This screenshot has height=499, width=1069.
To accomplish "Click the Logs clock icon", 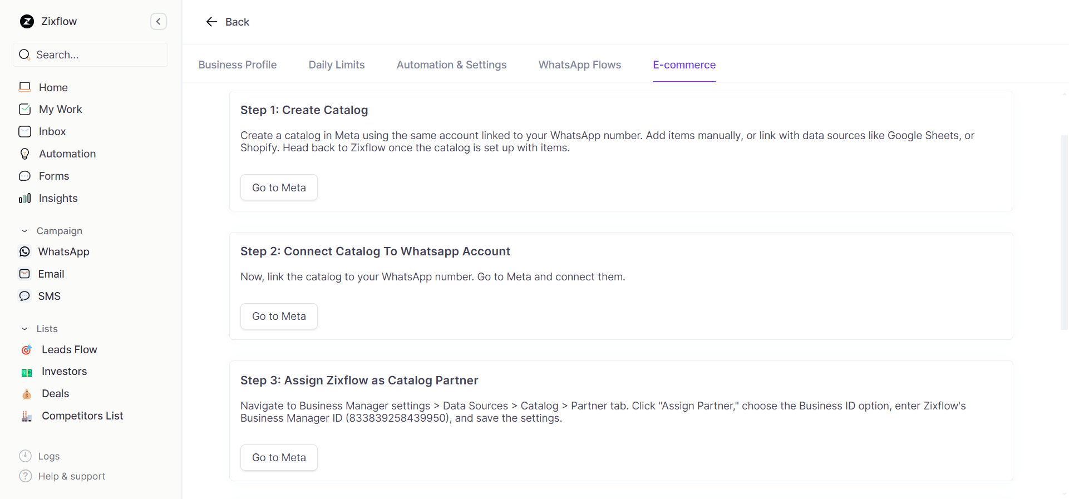I will click(x=26, y=456).
